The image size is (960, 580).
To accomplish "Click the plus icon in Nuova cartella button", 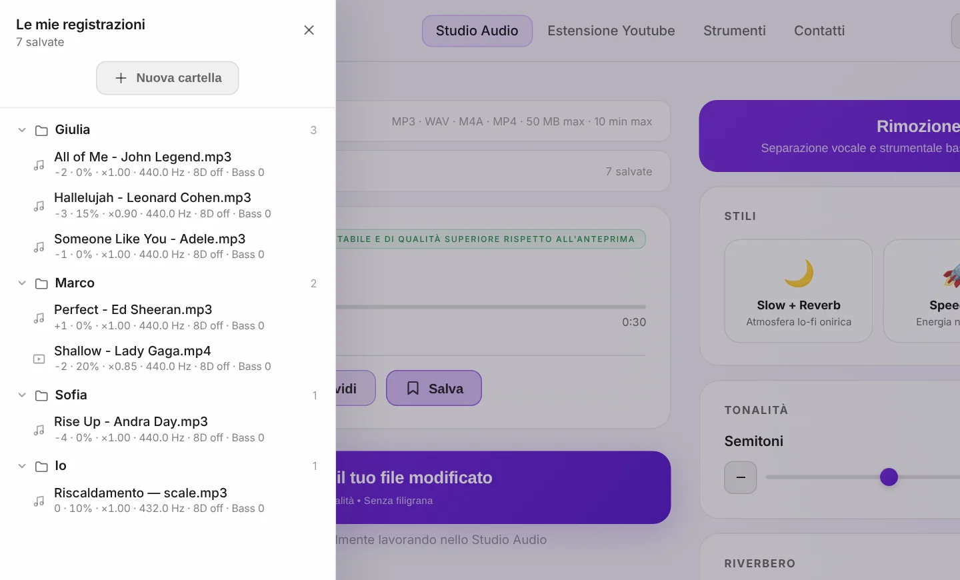I will tap(121, 78).
